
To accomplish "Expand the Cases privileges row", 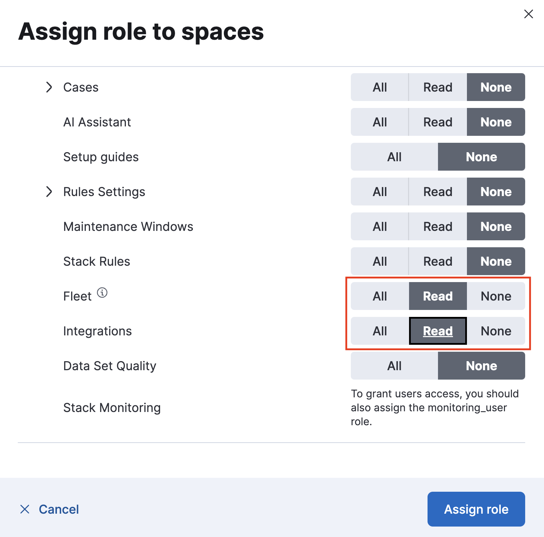I will (49, 87).
